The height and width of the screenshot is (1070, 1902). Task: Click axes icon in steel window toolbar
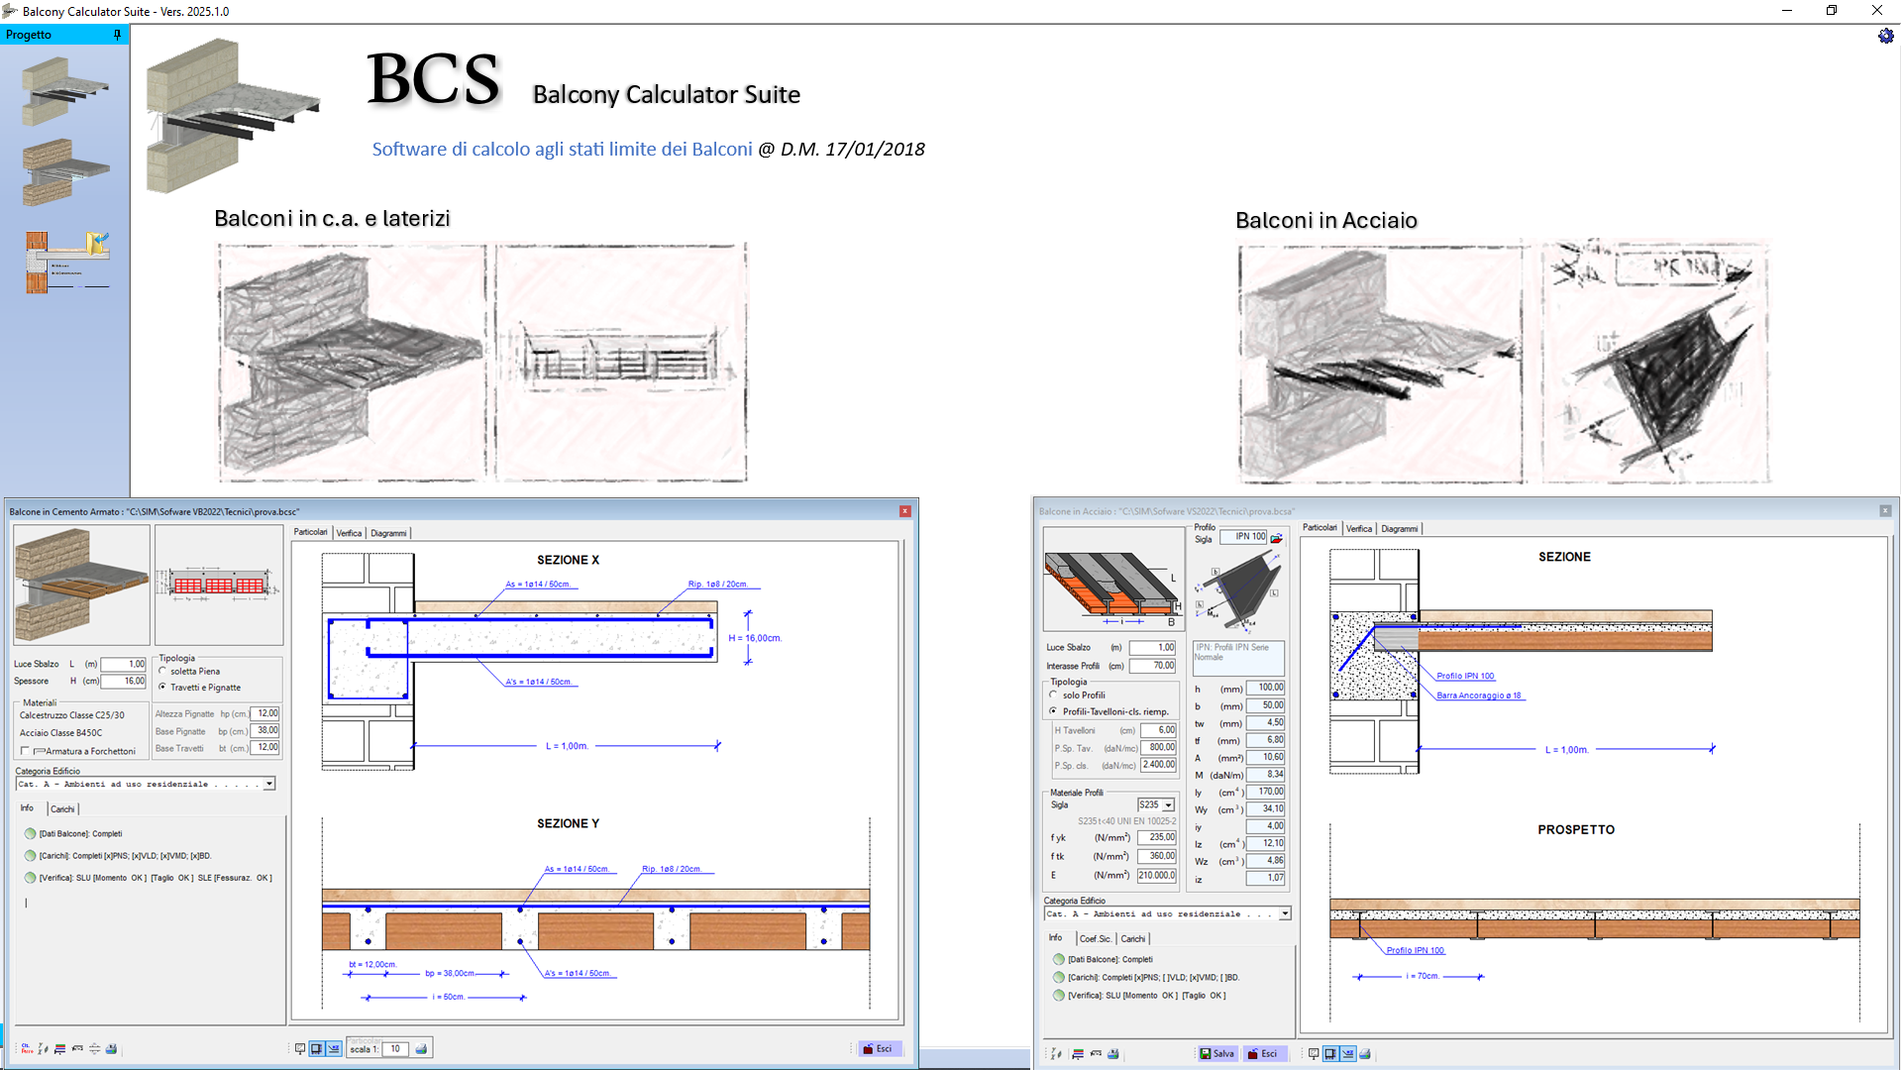pos(1056,1054)
